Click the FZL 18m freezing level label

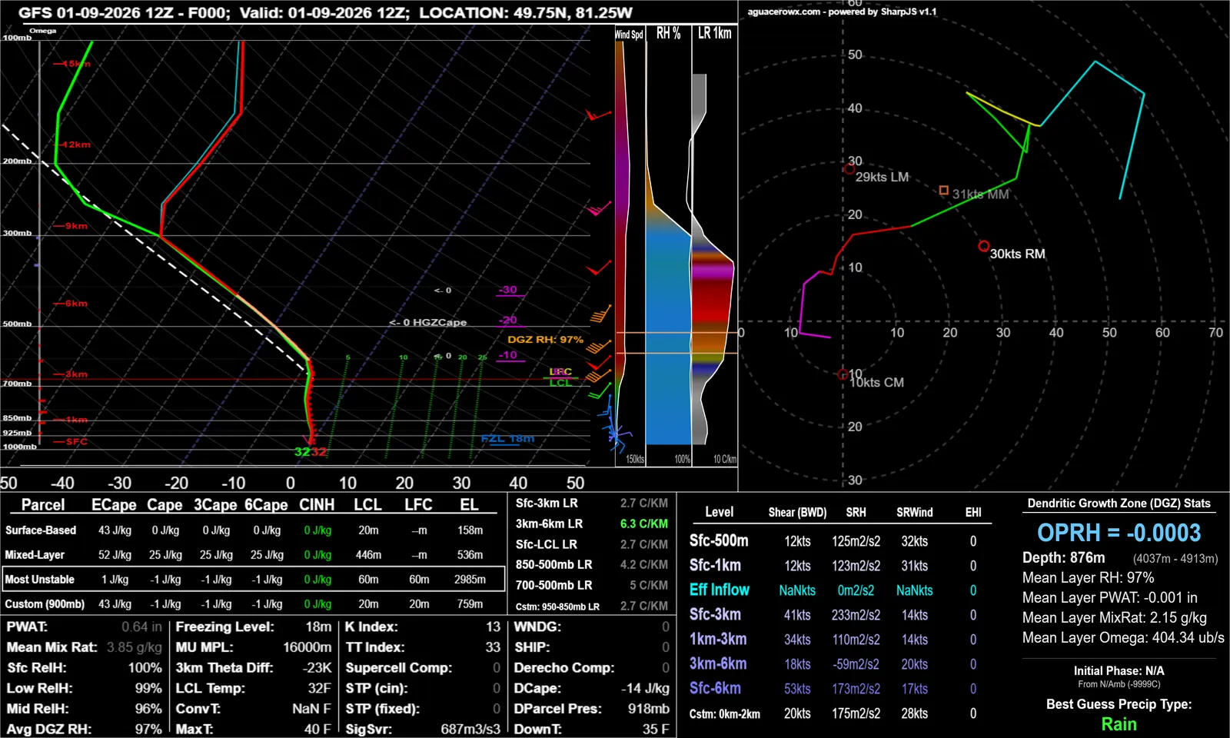click(x=507, y=438)
